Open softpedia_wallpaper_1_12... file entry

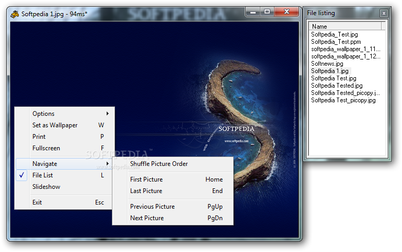[346, 56]
